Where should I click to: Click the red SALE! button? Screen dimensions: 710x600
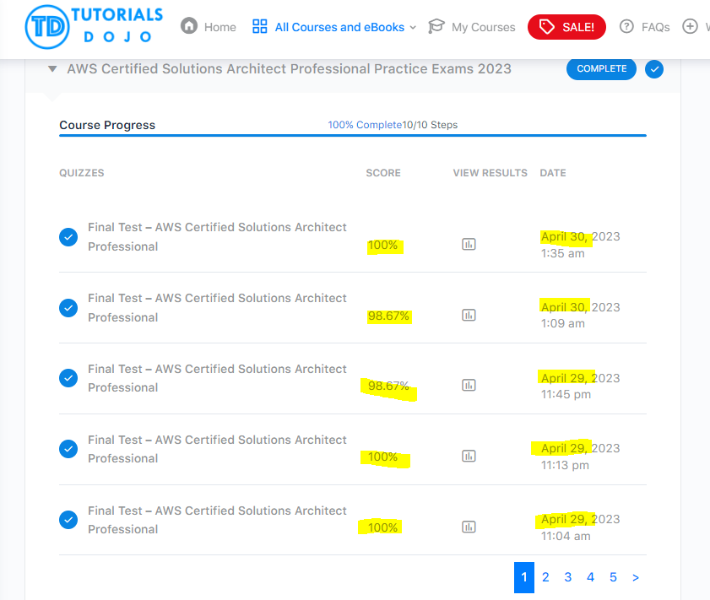tap(566, 27)
